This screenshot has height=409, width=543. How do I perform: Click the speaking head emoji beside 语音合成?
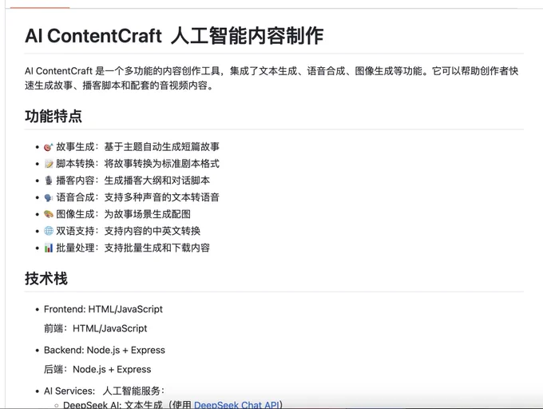click(x=49, y=197)
